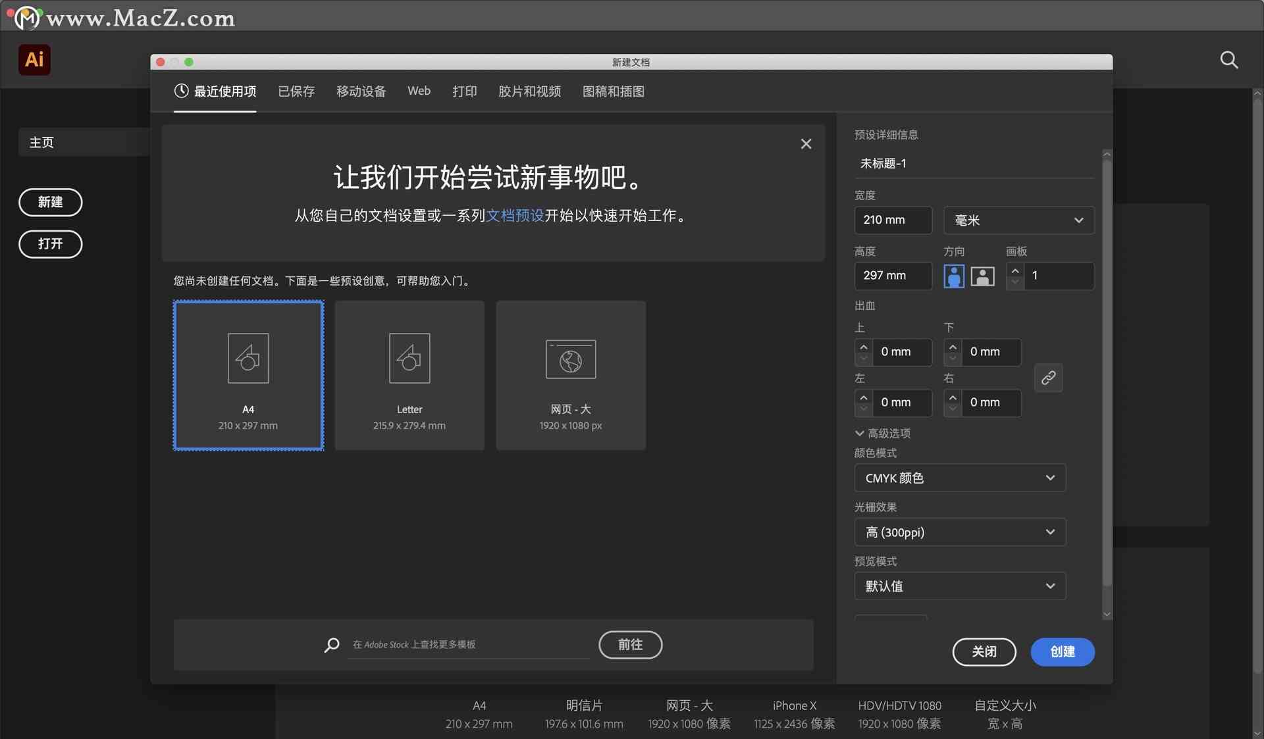
Task: Click the bleed link/chain icon
Action: pos(1049,378)
